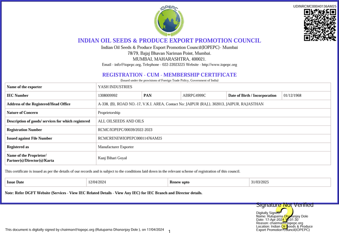Select PAN value ABRPG4999C
Image resolution: width=339 pixels, height=233 pixels.
194,95
